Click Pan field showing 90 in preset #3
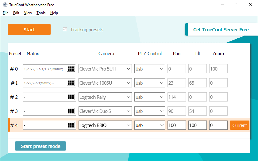Viewport: 258px width, 161px height. point(177,111)
